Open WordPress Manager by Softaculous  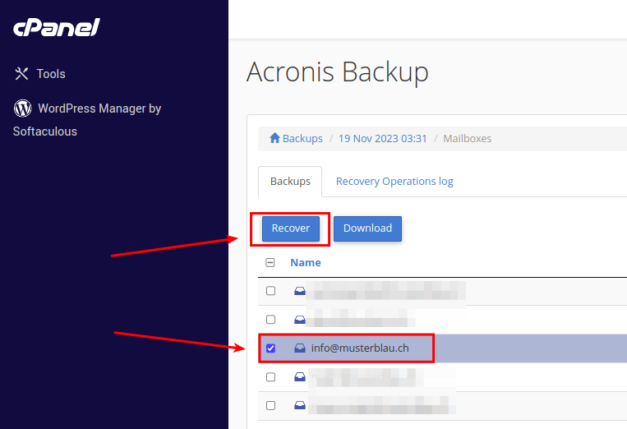[87, 119]
